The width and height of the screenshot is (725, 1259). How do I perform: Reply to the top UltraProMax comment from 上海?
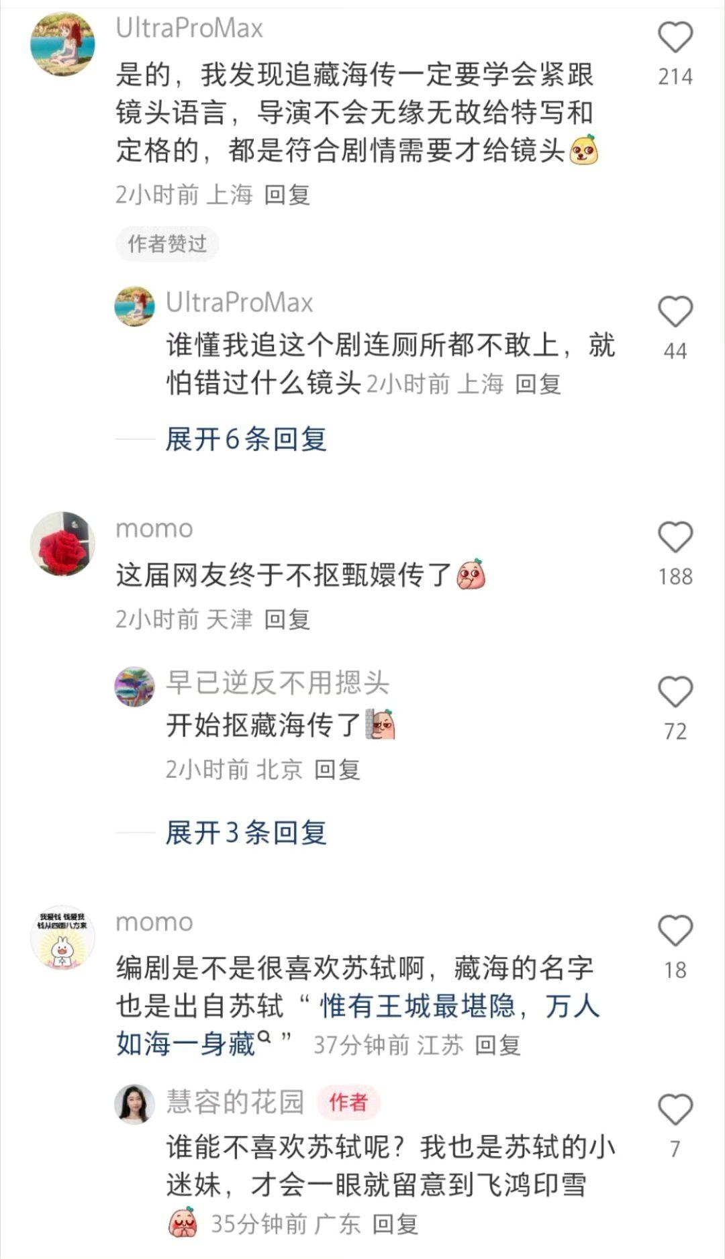point(287,195)
